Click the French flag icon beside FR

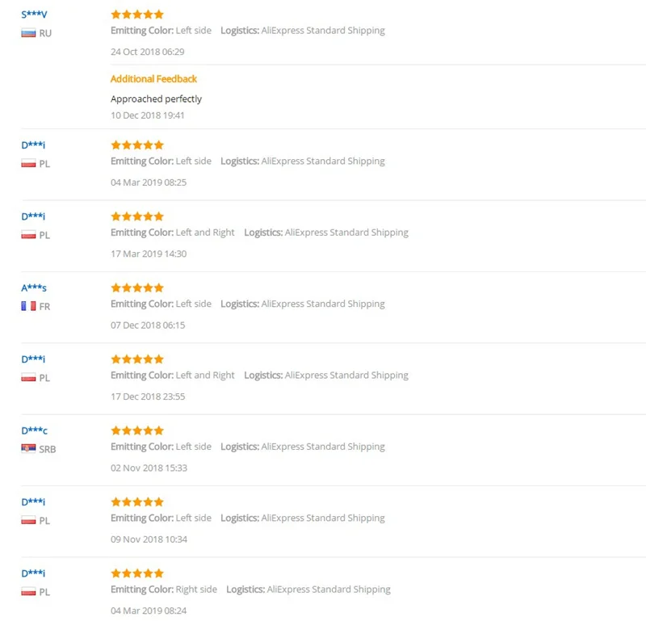coord(28,306)
